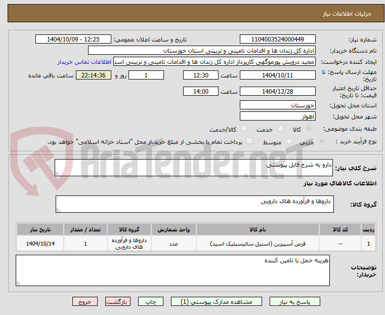Select the کالا/خدمت radio button
The image size is (385, 315).
click(244, 129)
